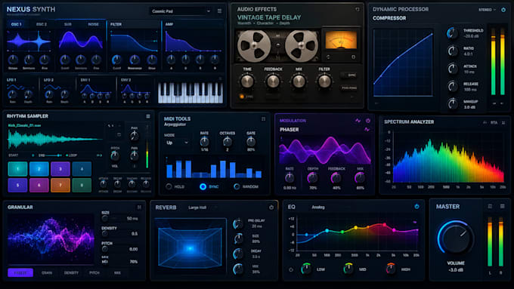The width and height of the screenshot is (514, 289).
Task: Toggle tape delay Ping Pong switch
Action: click(348, 88)
